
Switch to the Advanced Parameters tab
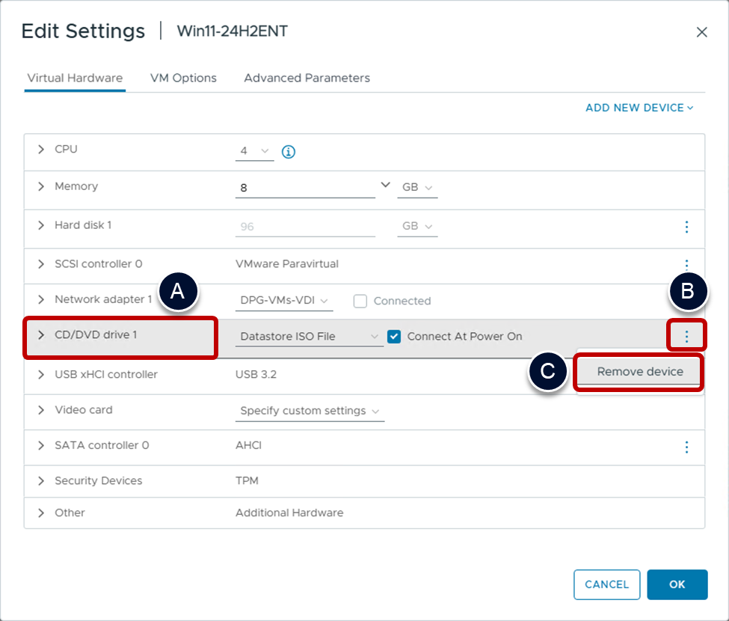[x=307, y=78]
